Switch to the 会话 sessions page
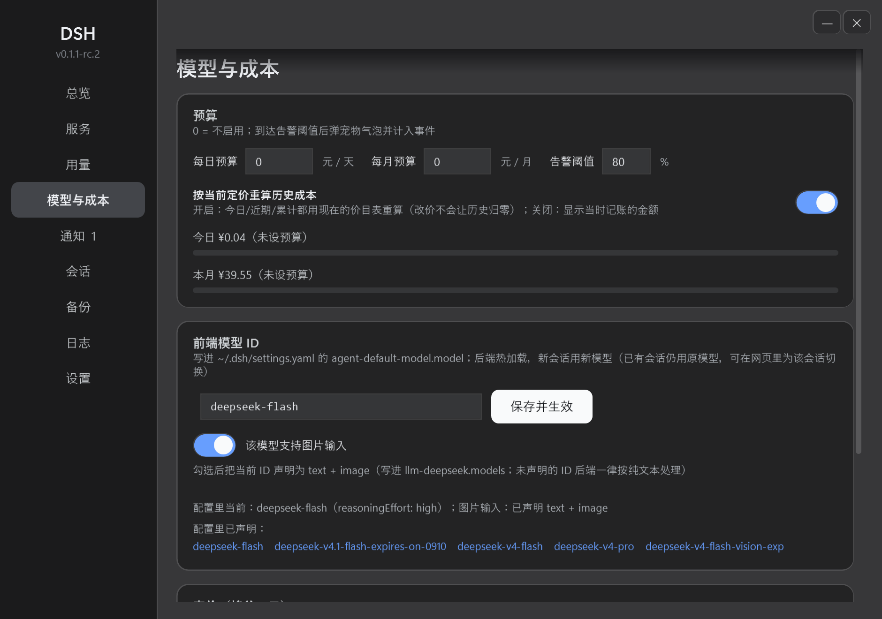Viewport: 882px width, 619px height. [x=78, y=272]
